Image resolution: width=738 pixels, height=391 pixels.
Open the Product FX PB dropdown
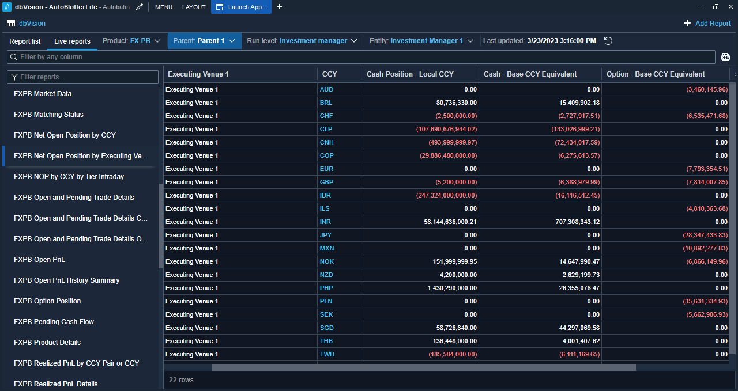coord(131,41)
